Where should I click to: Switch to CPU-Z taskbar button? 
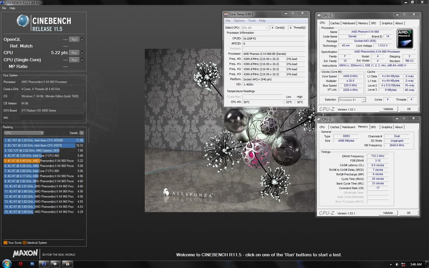coord(55,264)
